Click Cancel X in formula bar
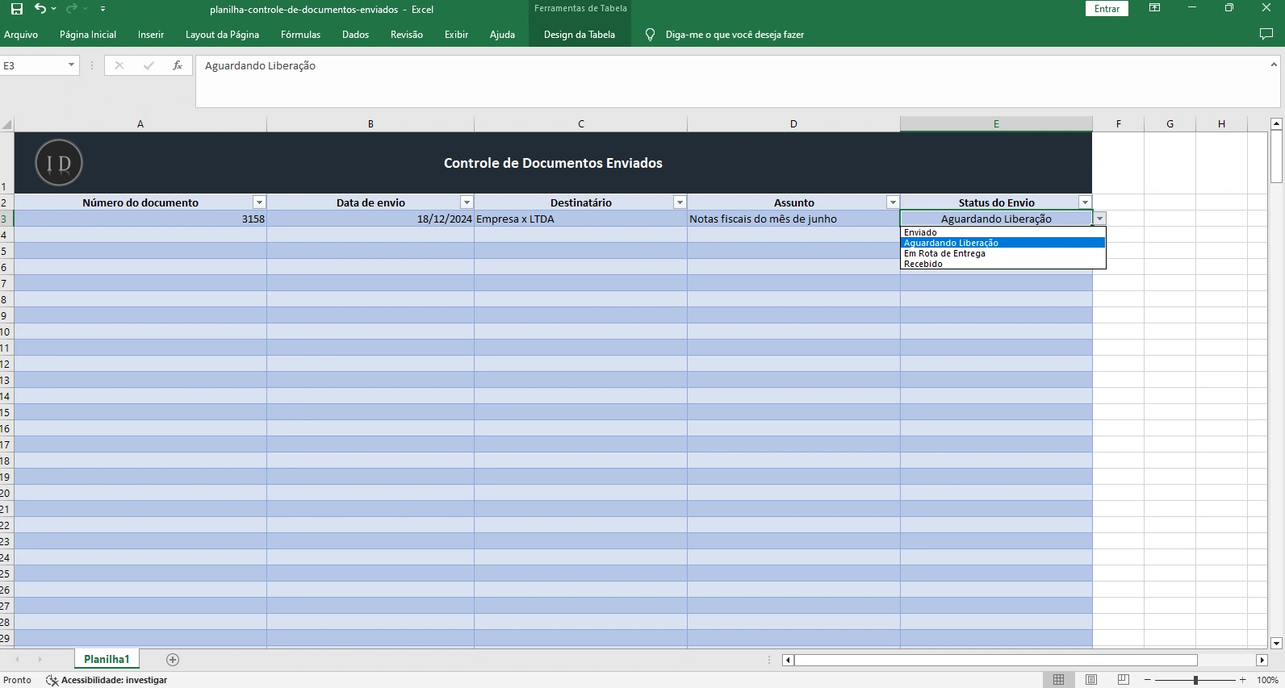The image size is (1285, 688). pyautogui.click(x=119, y=65)
